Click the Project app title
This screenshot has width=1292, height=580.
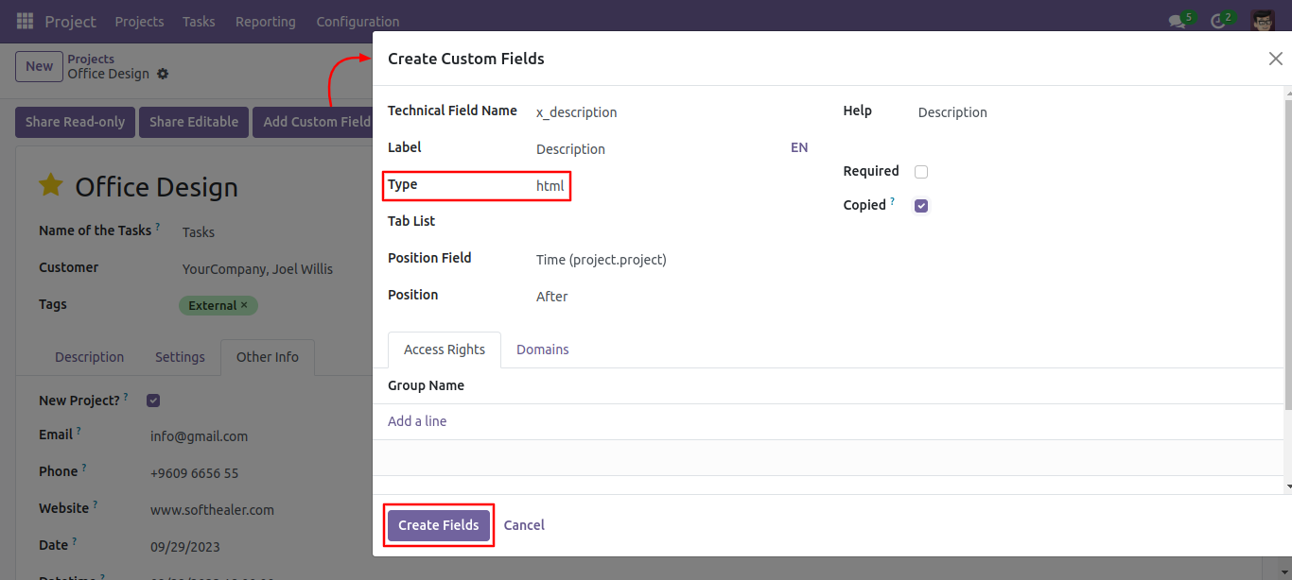[x=71, y=21]
